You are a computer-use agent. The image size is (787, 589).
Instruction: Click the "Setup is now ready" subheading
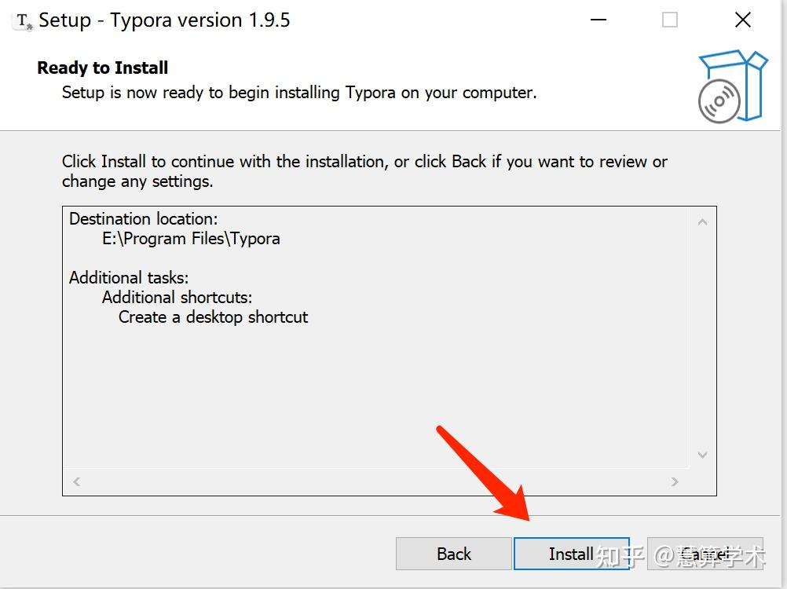click(299, 92)
